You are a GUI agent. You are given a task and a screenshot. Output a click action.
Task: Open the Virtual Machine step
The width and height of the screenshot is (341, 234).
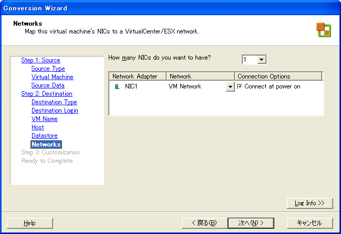point(53,77)
